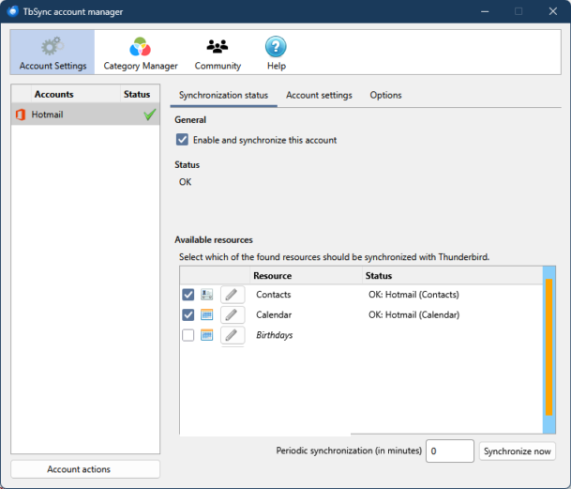Viewport: 571px width, 489px height.
Task: Click the pencil edit icon for Contacts
Action: (x=232, y=295)
